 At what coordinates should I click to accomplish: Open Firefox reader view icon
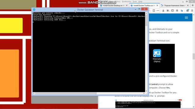tap(154, 11)
